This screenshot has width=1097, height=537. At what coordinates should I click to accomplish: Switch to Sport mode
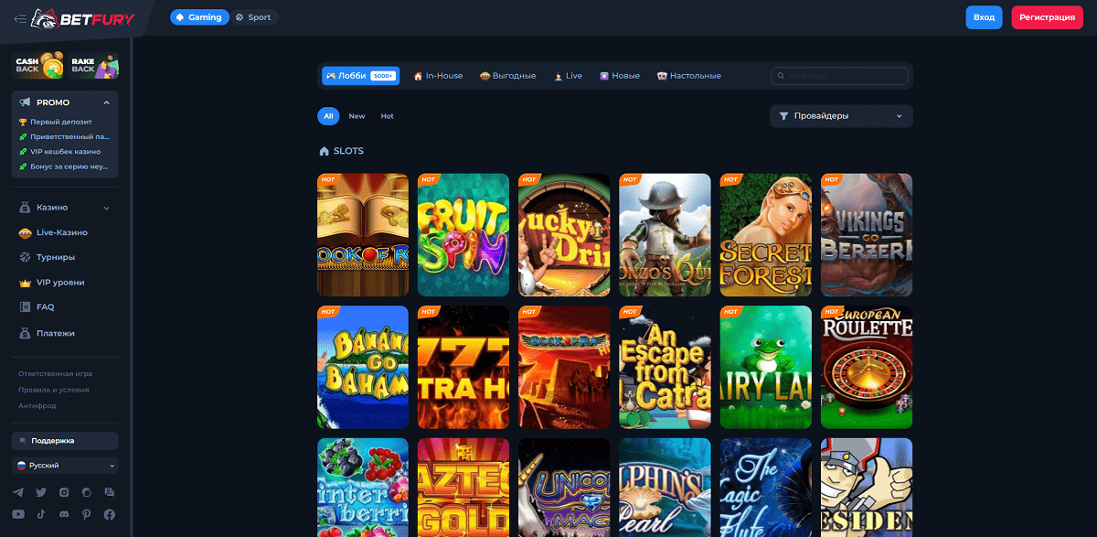click(x=253, y=17)
